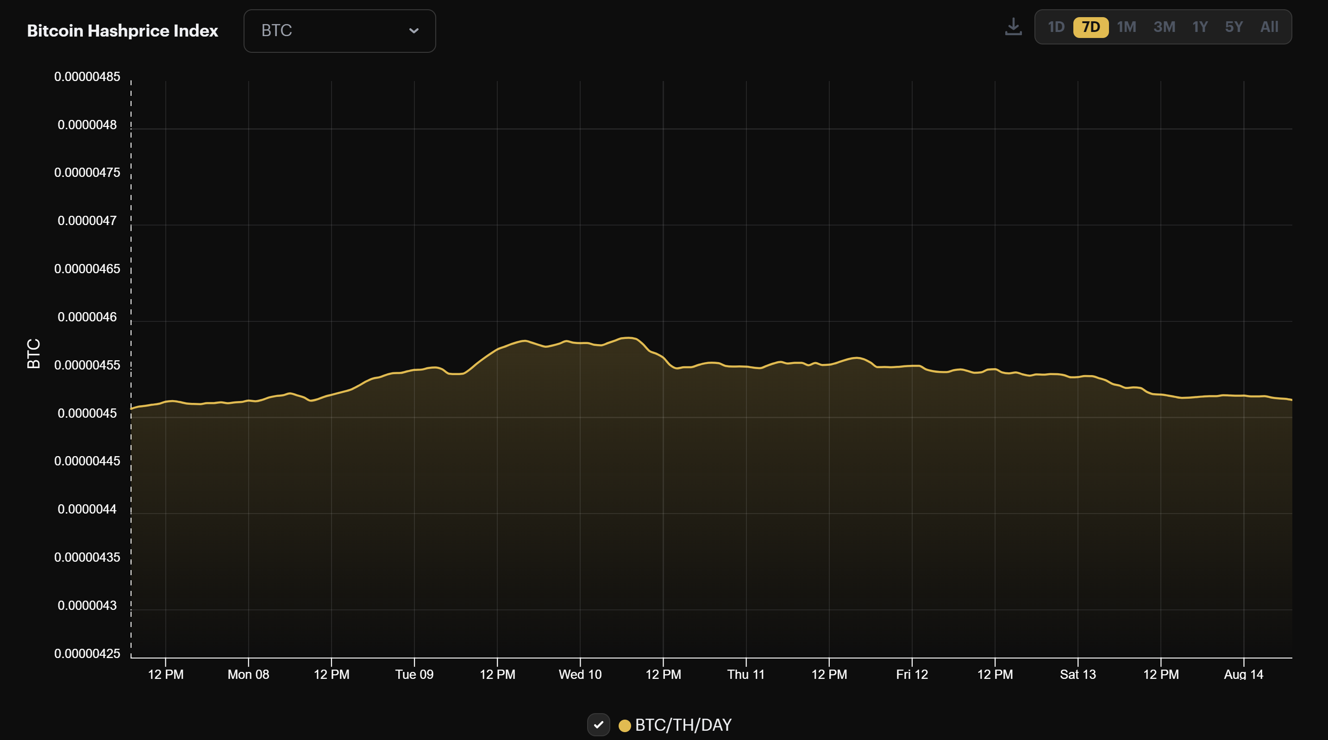This screenshot has height=740, width=1328.
Task: Click the 0.0000044 axis value
Action: tap(87, 509)
